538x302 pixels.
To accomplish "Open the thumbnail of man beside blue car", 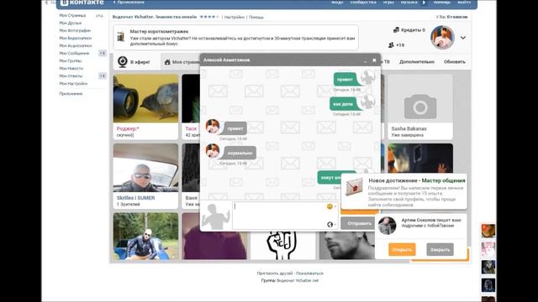I will (145, 237).
